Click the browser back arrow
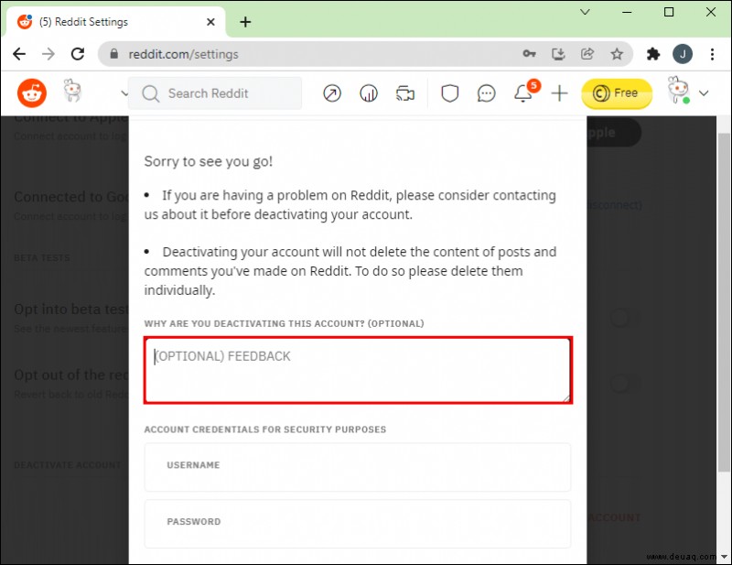 click(x=19, y=54)
